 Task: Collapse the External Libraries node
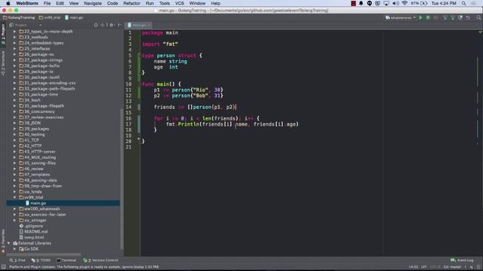click(9, 243)
